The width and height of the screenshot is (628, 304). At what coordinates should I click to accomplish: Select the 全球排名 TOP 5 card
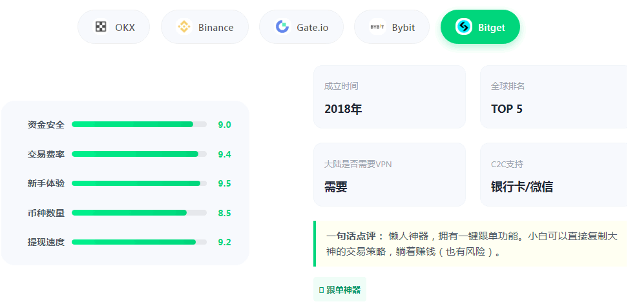tap(554, 97)
